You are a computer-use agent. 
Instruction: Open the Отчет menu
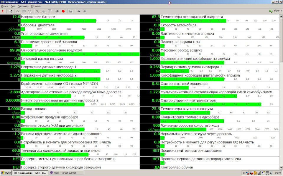click(x=4, y=6)
